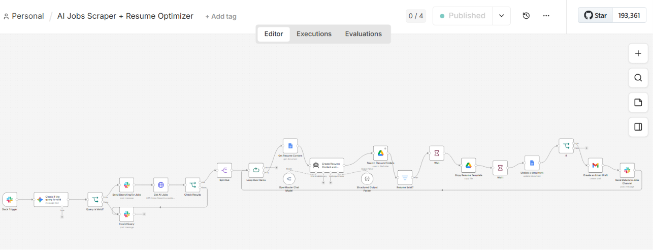Viewport: 653px width, 250px height.
Task: Select the Slack Trigger node
Action: click(x=10, y=200)
